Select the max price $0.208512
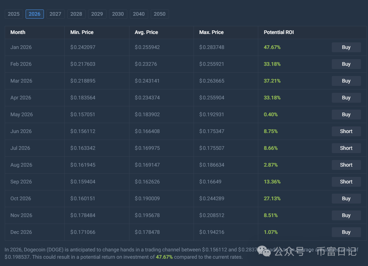The height and width of the screenshot is (266, 368). tap(212, 215)
